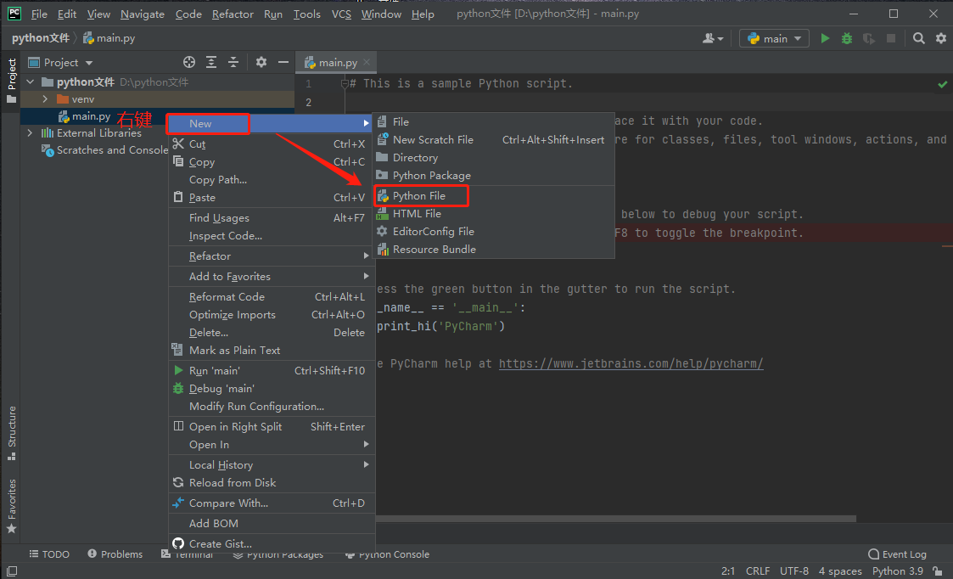Choose HTML File from New submenu
Image resolution: width=953 pixels, height=579 pixels.
[494, 213]
